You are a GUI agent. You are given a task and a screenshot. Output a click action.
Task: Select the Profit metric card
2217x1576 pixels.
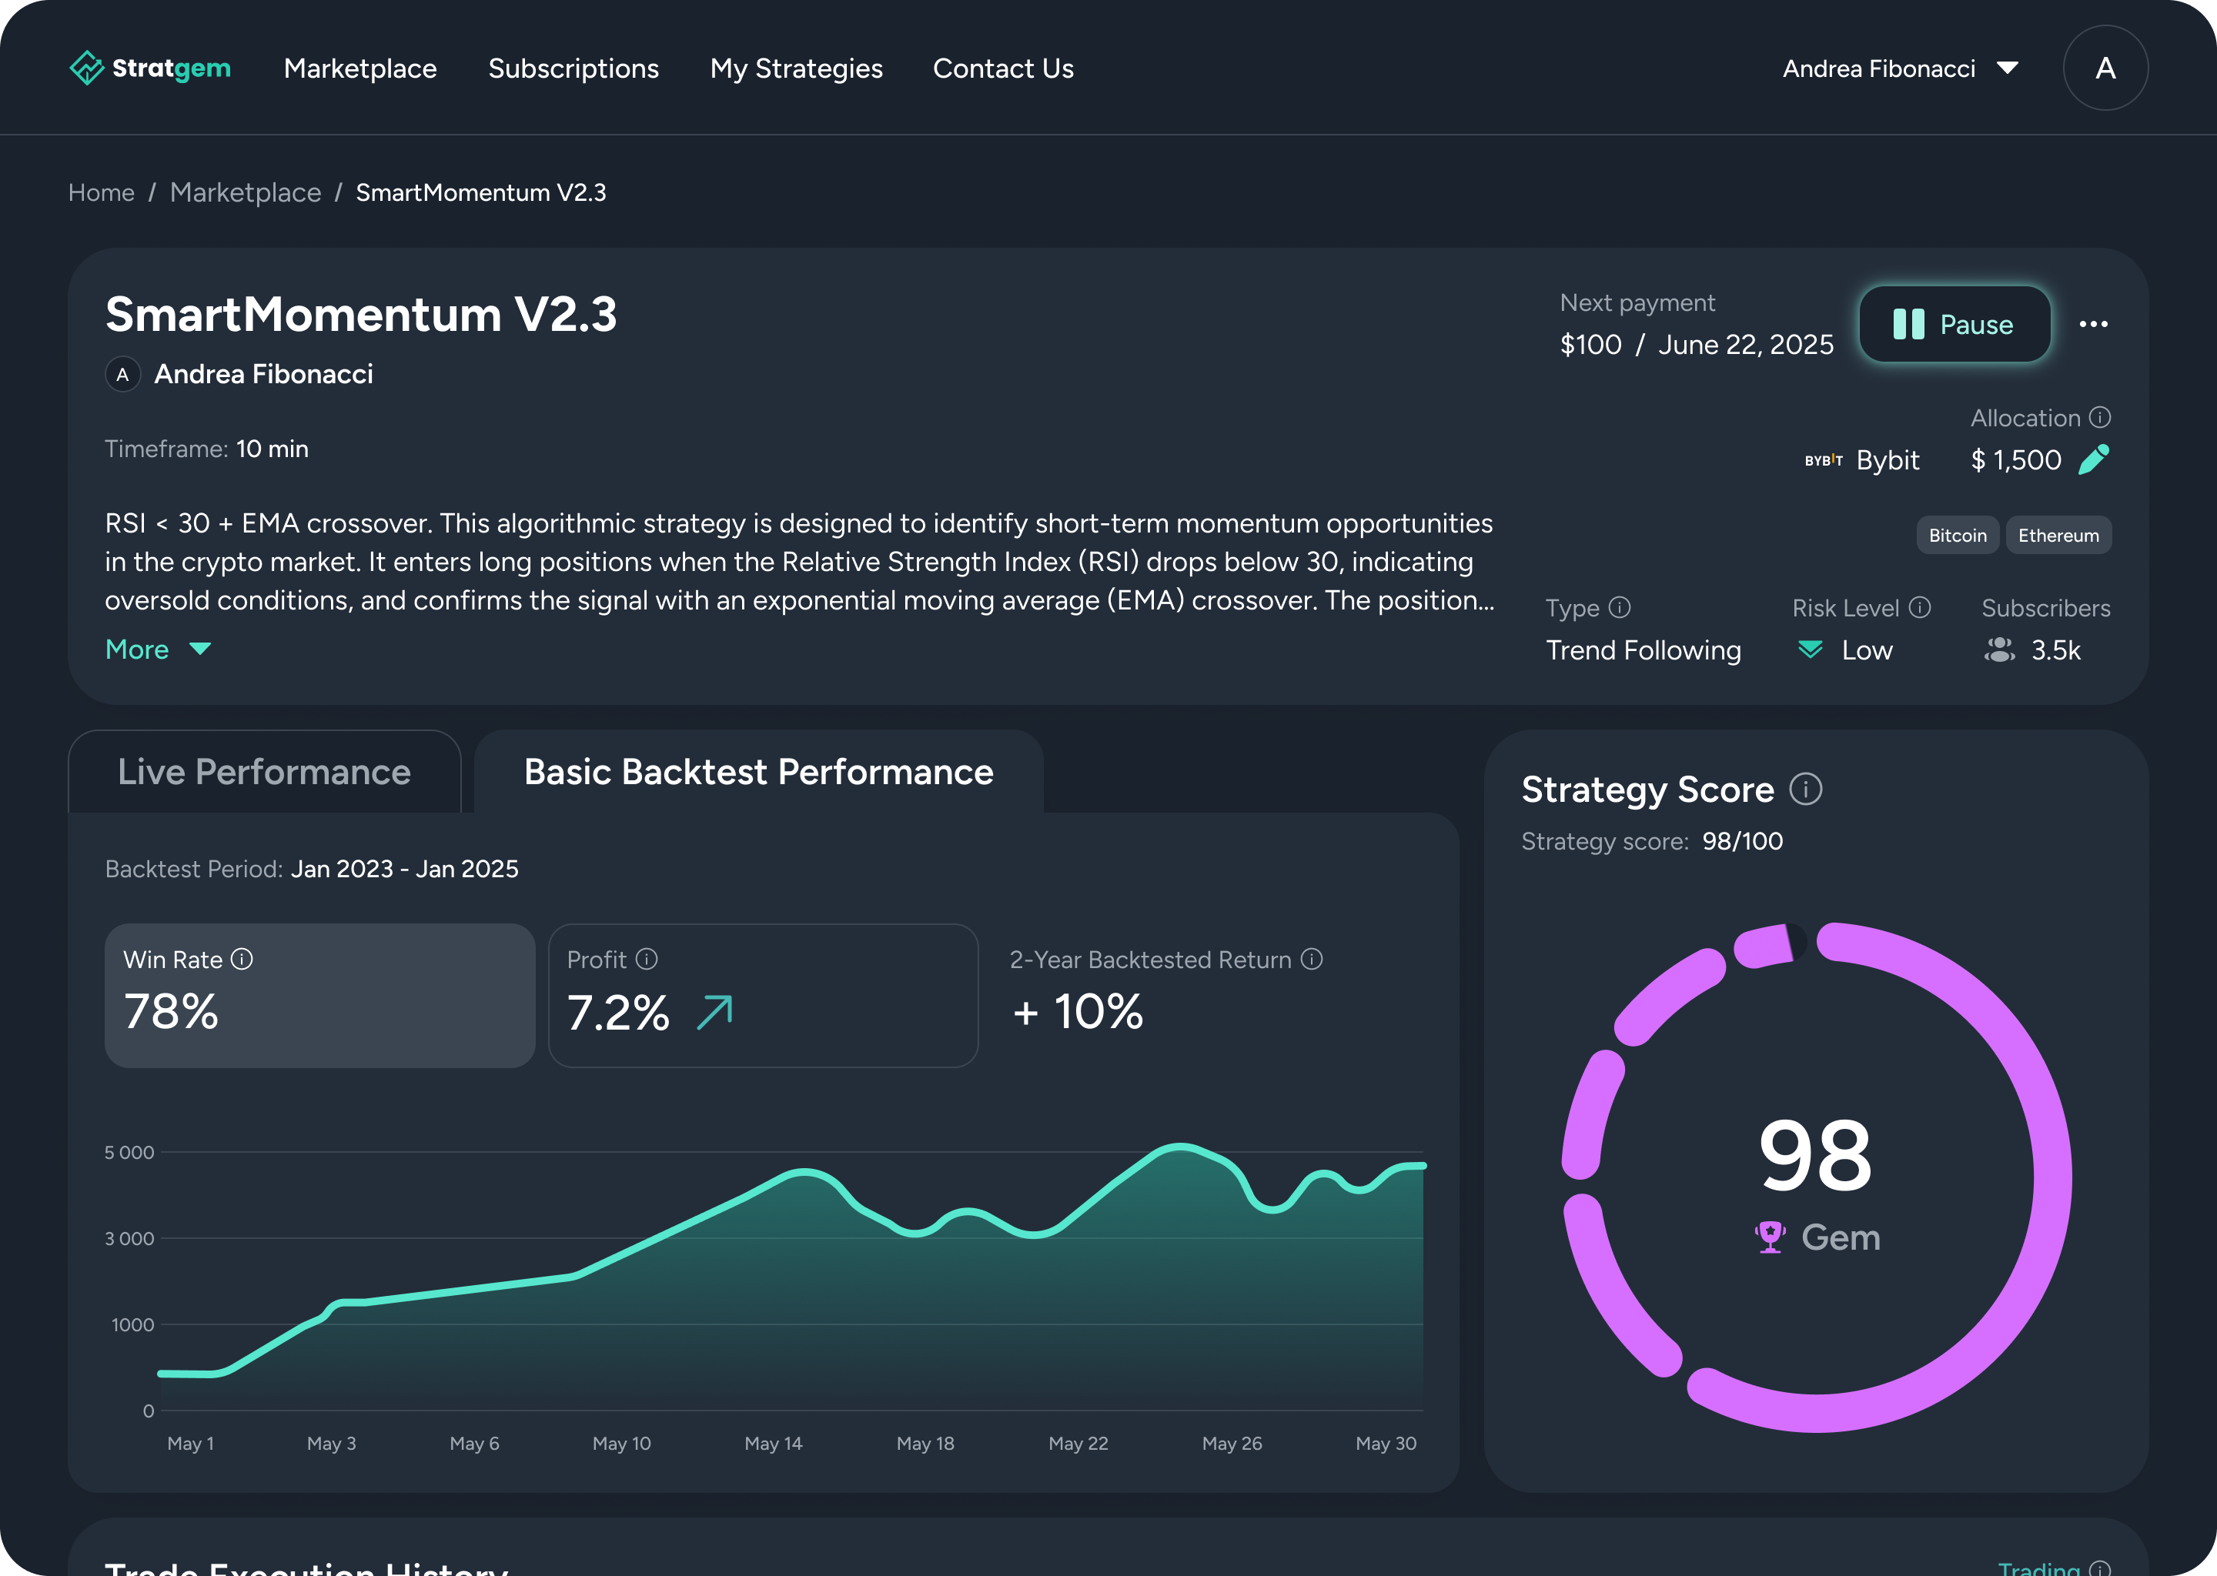pyautogui.click(x=763, y=996)
